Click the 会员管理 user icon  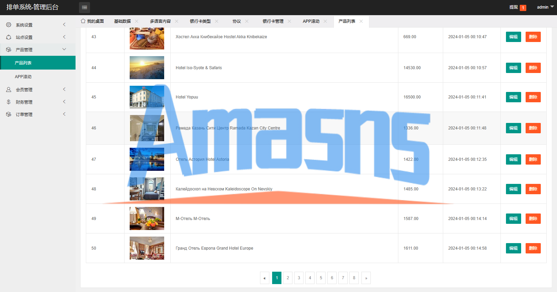[x=9, y=90]
